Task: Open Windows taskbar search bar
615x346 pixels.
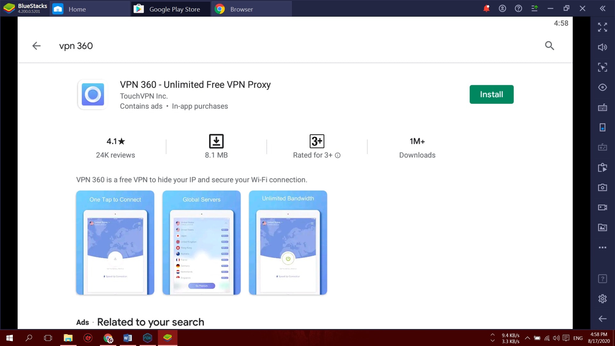Action: 28,338
